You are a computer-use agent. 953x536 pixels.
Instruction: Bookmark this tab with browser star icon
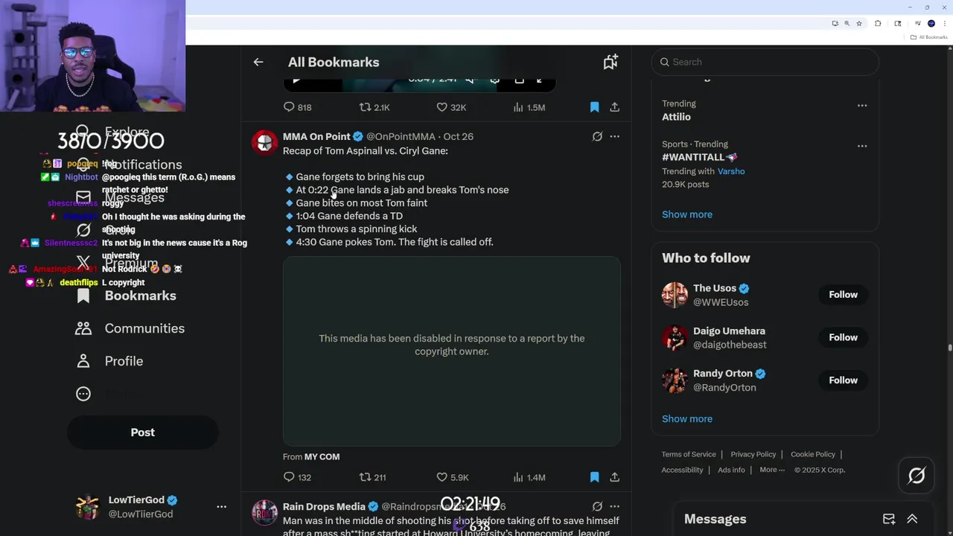(859, 23)
